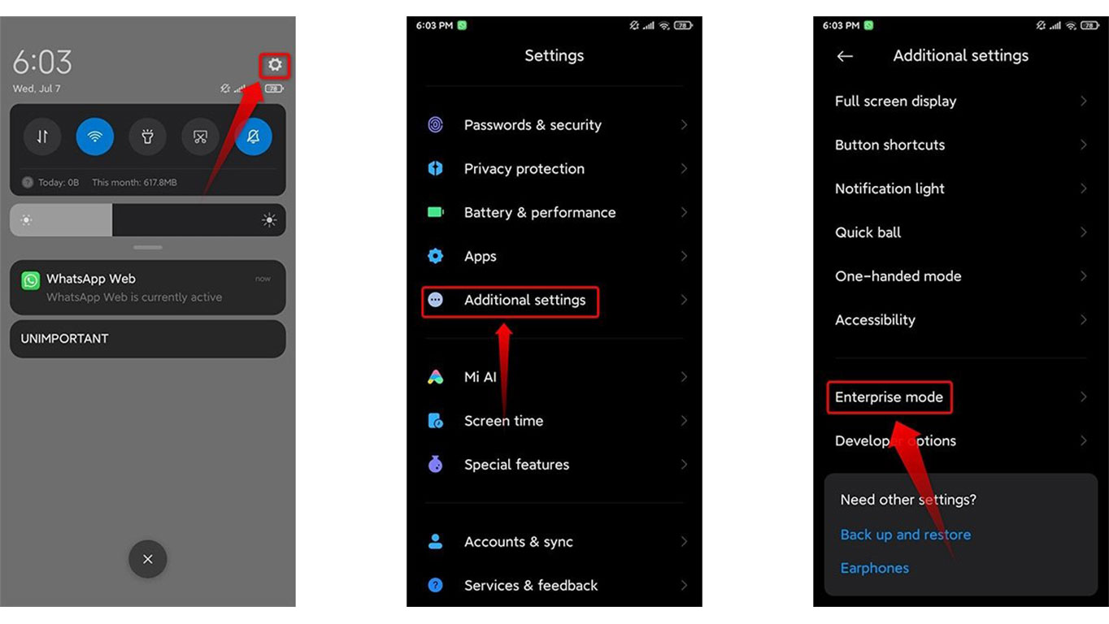
Task: Open the WhatsApp Web notification
Action: [148, 288]
